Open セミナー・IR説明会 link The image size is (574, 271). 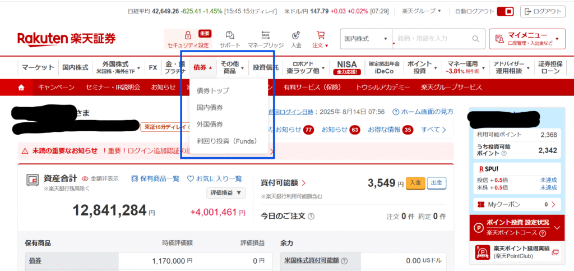pyautogui.click(x=113, y=88)
